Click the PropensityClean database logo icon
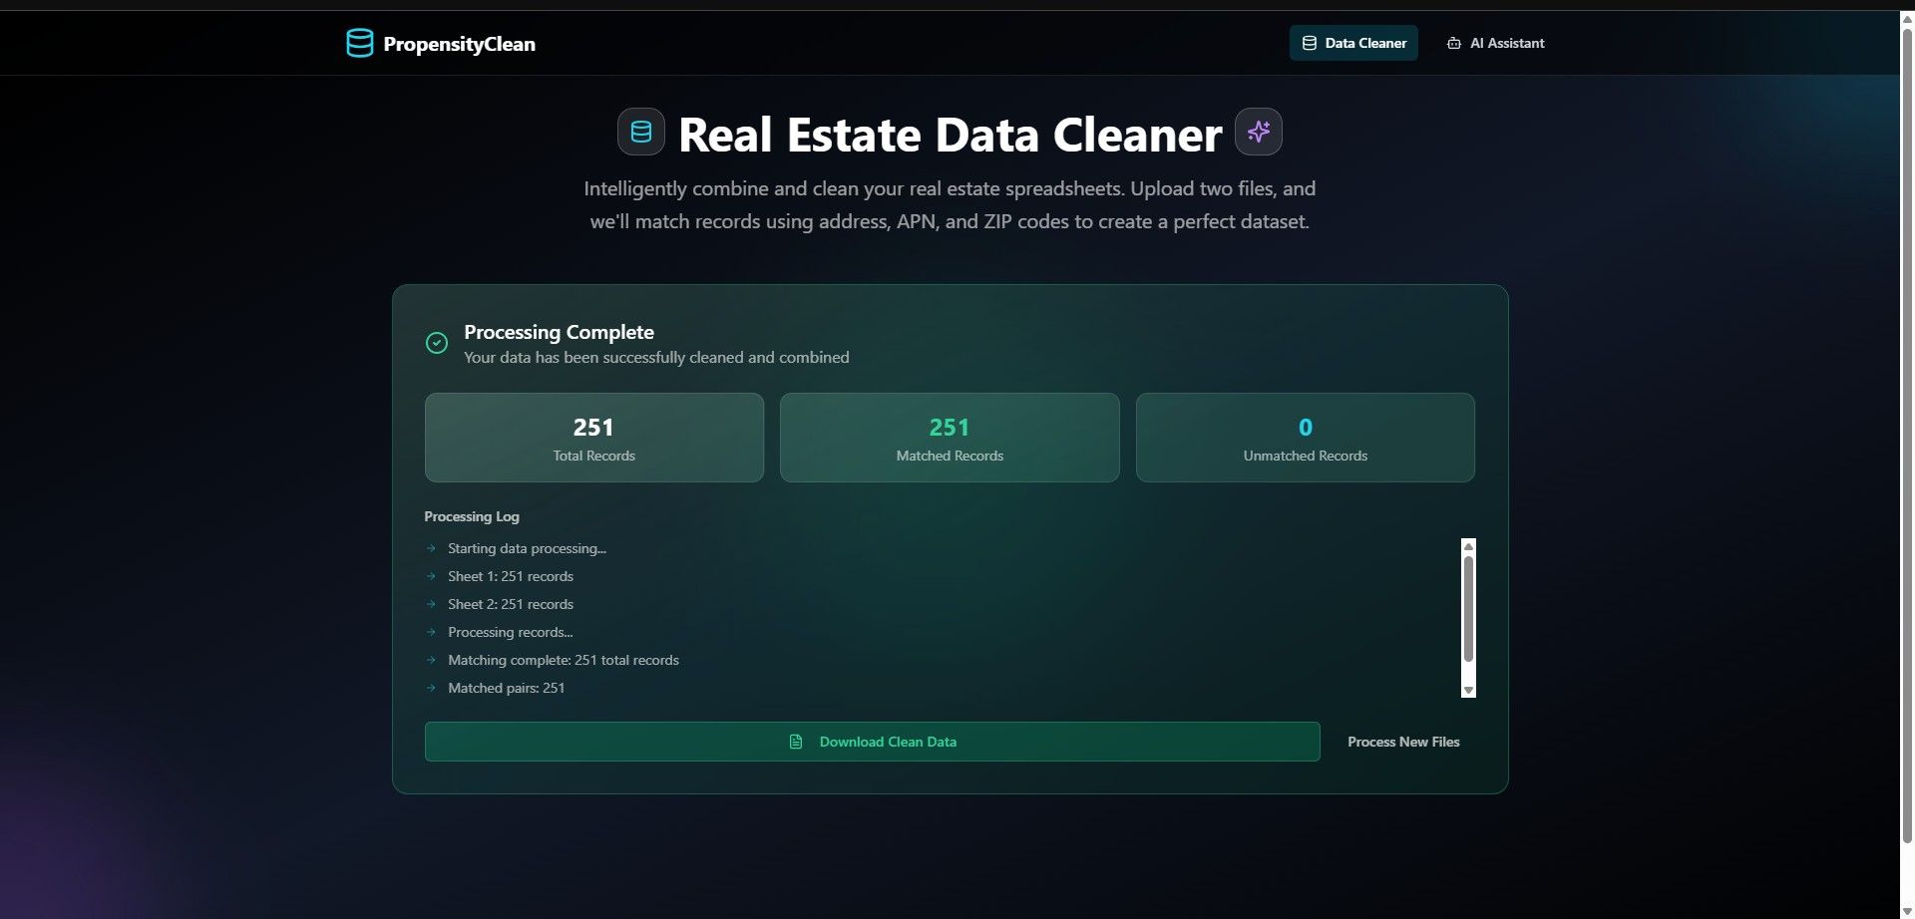The width and height of the screenshot is (1915, 919). 359,43
